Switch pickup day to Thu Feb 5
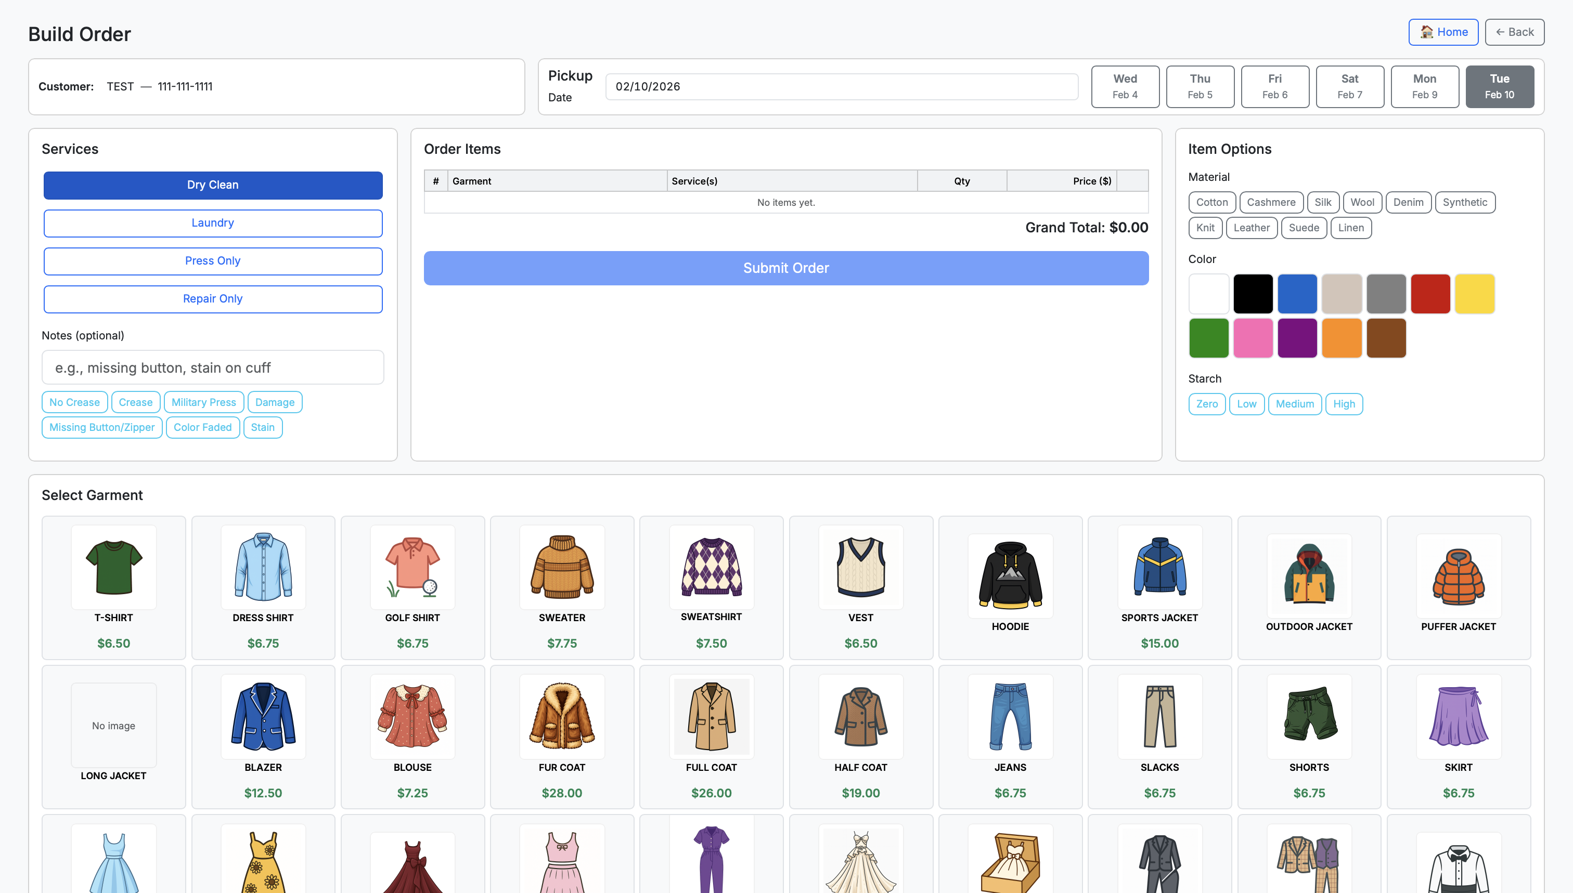 tap(1200, 86)
